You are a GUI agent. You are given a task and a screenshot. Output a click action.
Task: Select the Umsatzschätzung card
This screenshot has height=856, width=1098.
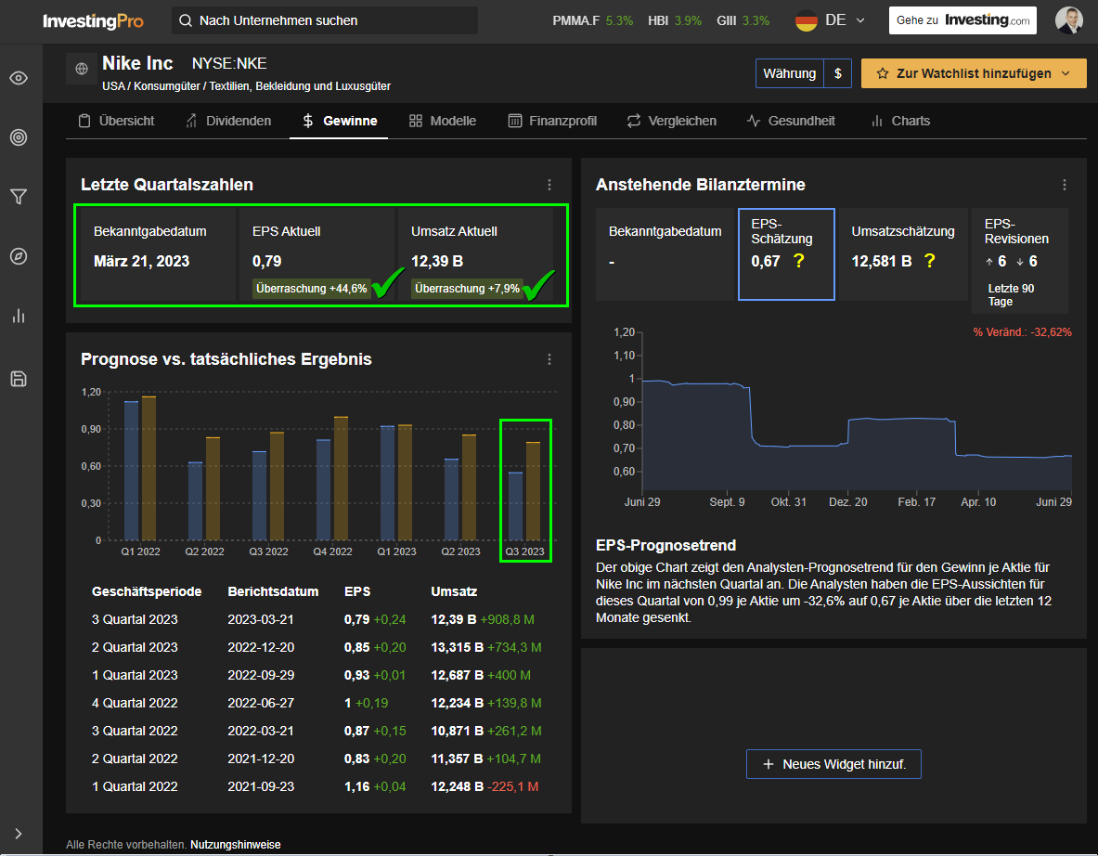pyautogui.click(x=903, y=254)
